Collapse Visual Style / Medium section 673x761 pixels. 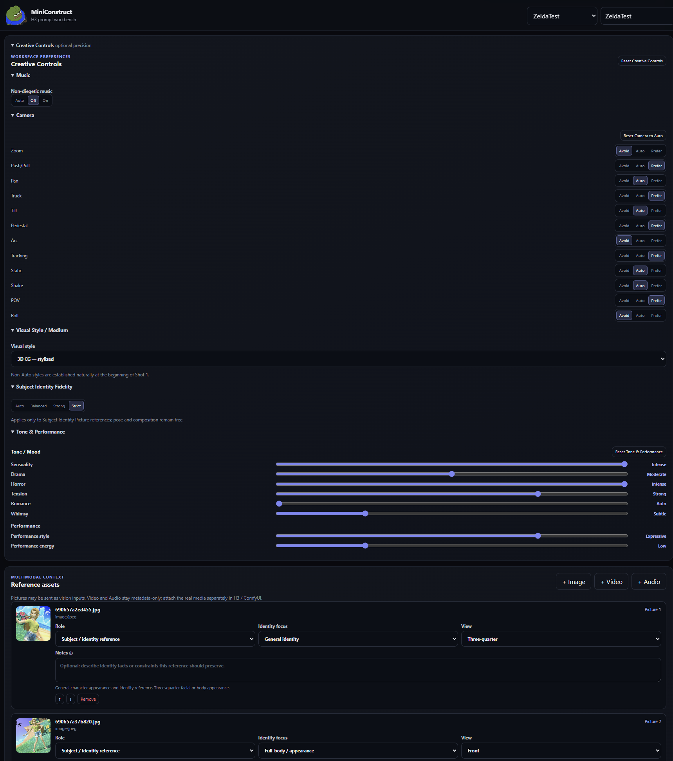point(40,331)
